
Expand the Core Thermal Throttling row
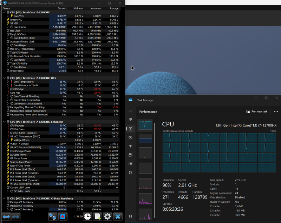pos(8,96)
